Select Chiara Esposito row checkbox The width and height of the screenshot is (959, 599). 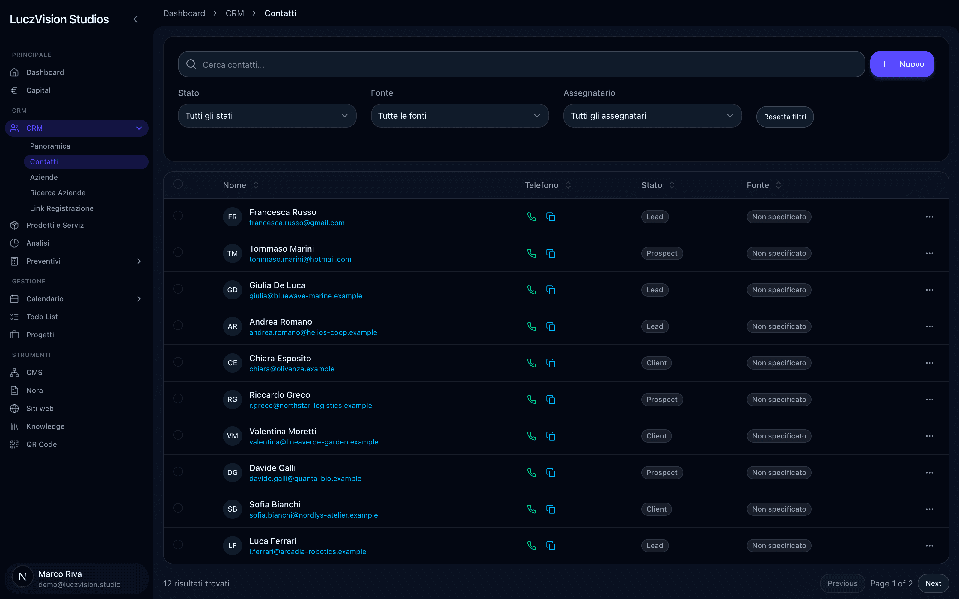pyautogui.click(x=178, y=362)
